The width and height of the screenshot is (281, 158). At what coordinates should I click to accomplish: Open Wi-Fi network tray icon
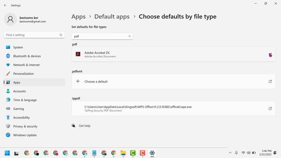[243, 153]
